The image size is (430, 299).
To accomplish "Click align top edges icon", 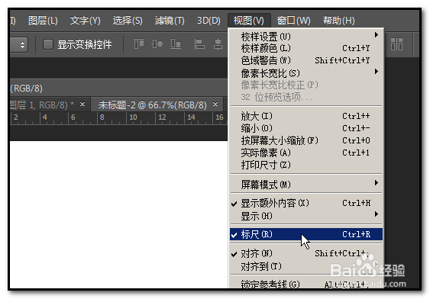I will [139, 43].
